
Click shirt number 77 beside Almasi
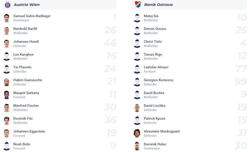pos(240,69)
